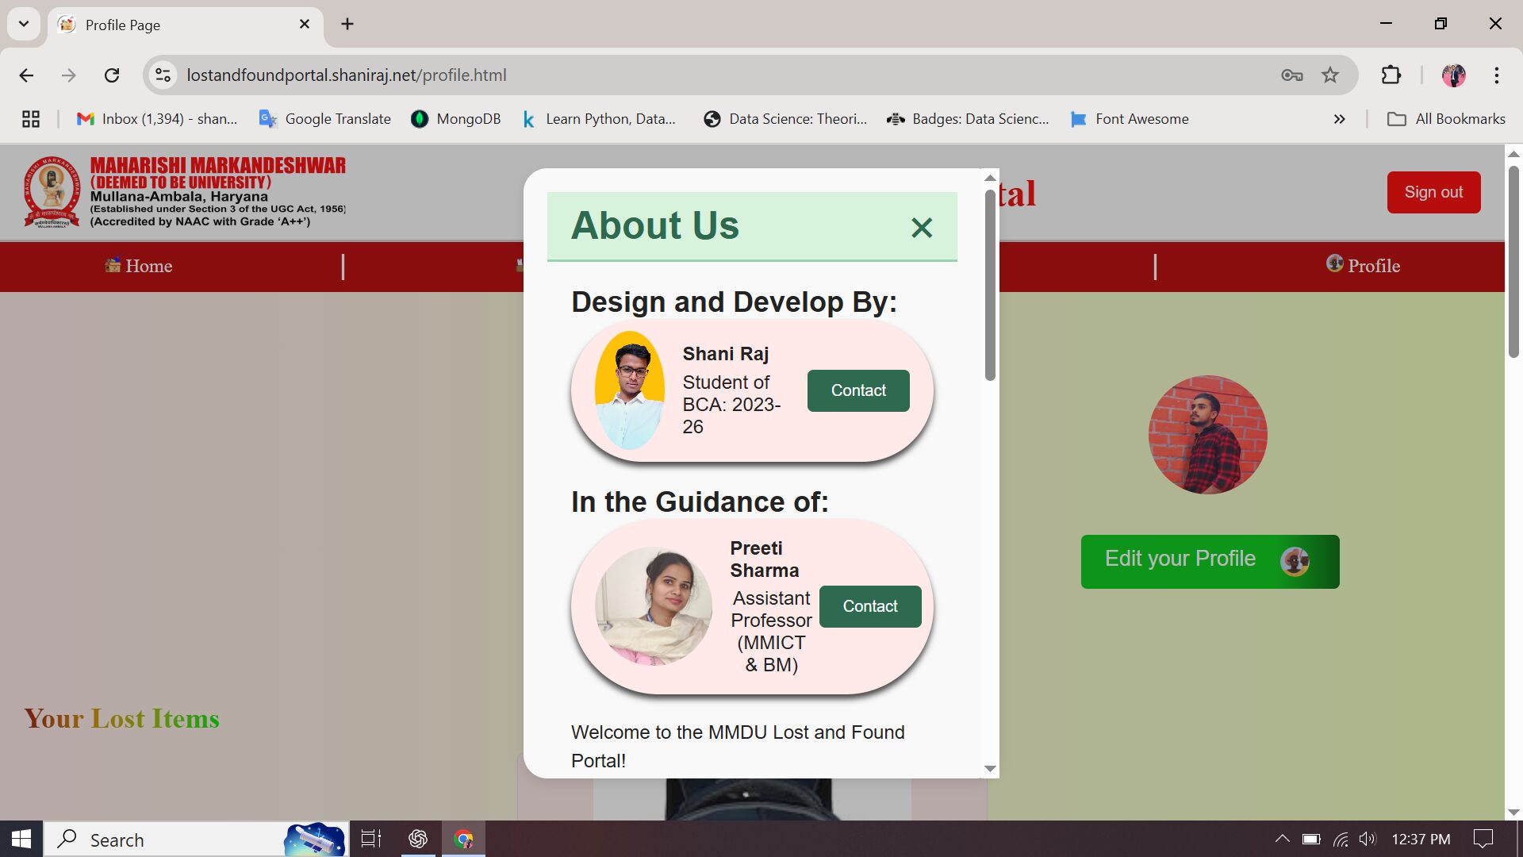The height and width of the screenshot is (857, 1523).
Task: Open the Home navigation menu item
Action: 139,266
